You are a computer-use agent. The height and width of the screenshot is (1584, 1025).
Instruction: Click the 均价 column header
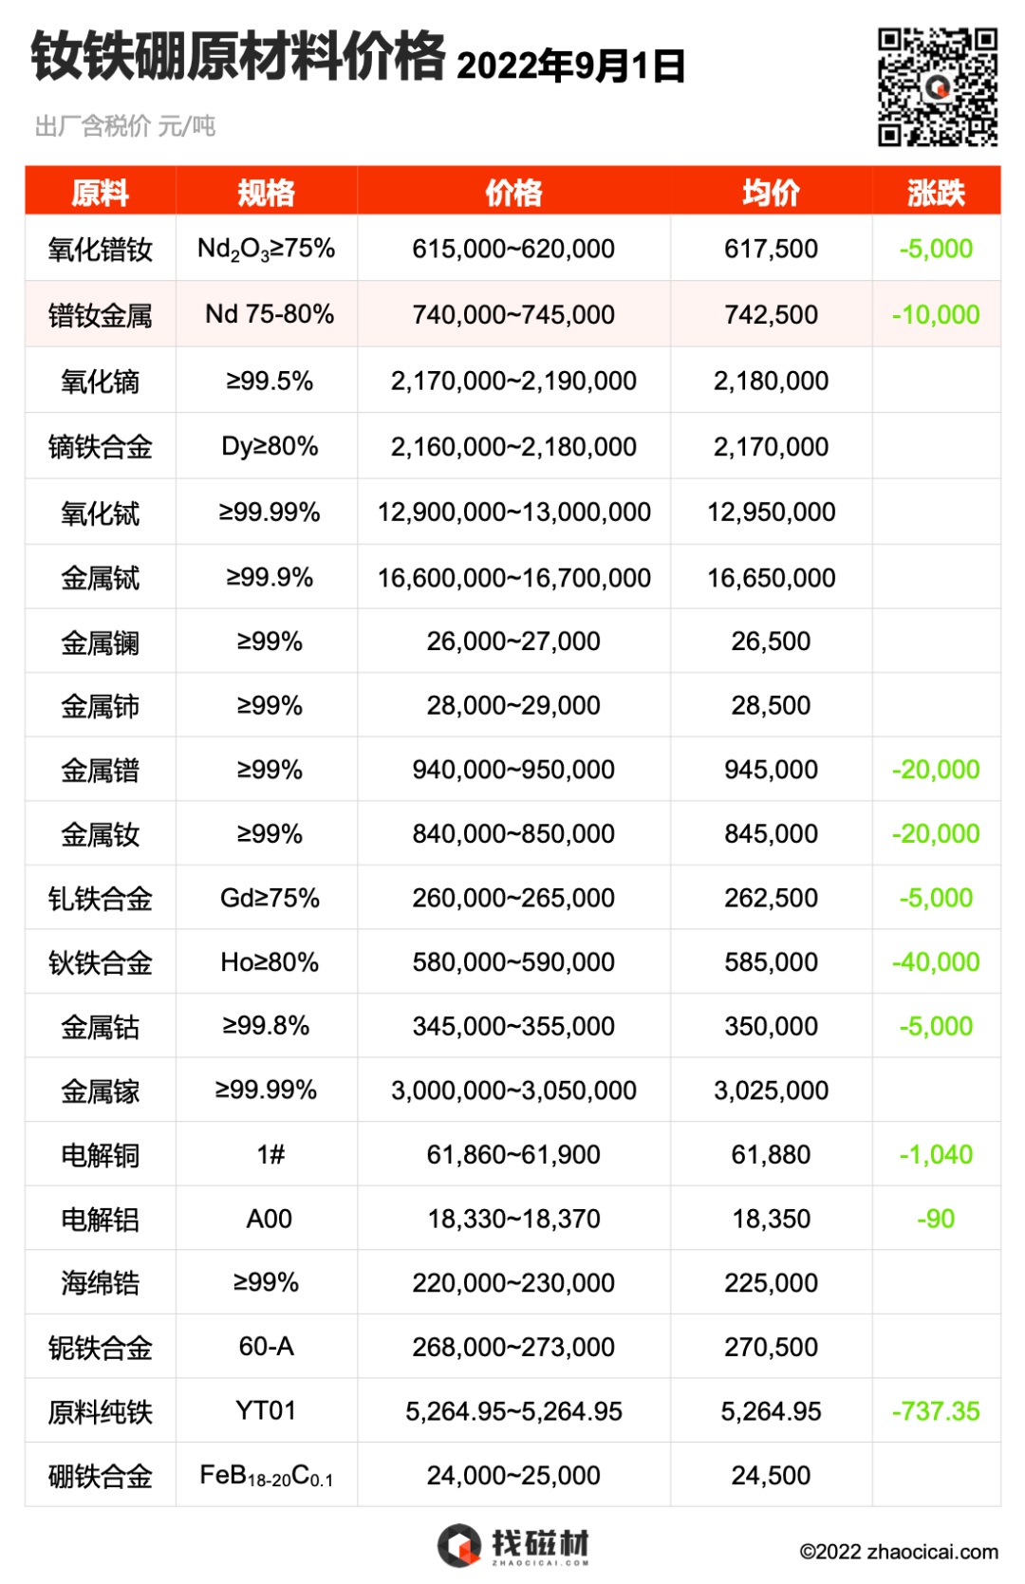tap(771, 192)
